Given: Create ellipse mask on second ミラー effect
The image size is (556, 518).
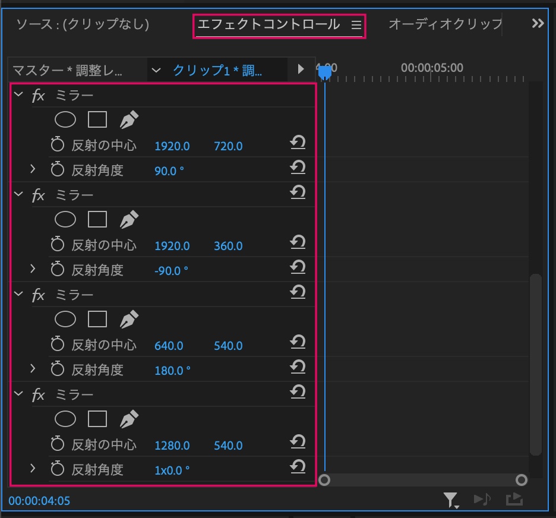Looking at the screenshot, I should point(65,219).
